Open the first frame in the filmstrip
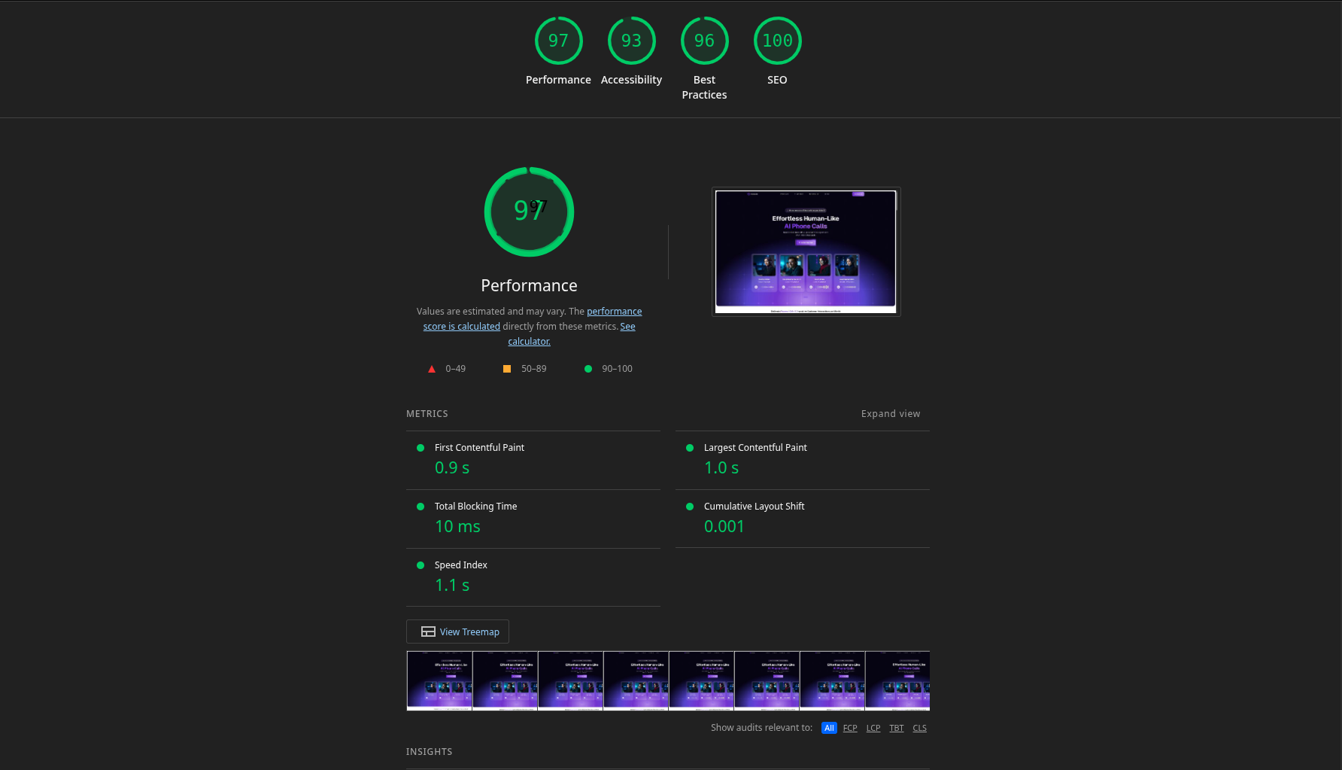The image size is (1342, 770). 439,680
